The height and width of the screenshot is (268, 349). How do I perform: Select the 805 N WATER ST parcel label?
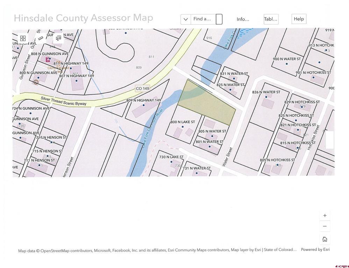coord(212,131)
